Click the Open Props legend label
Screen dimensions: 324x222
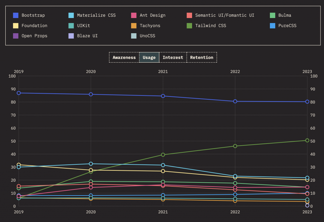[x=34, y=36]
